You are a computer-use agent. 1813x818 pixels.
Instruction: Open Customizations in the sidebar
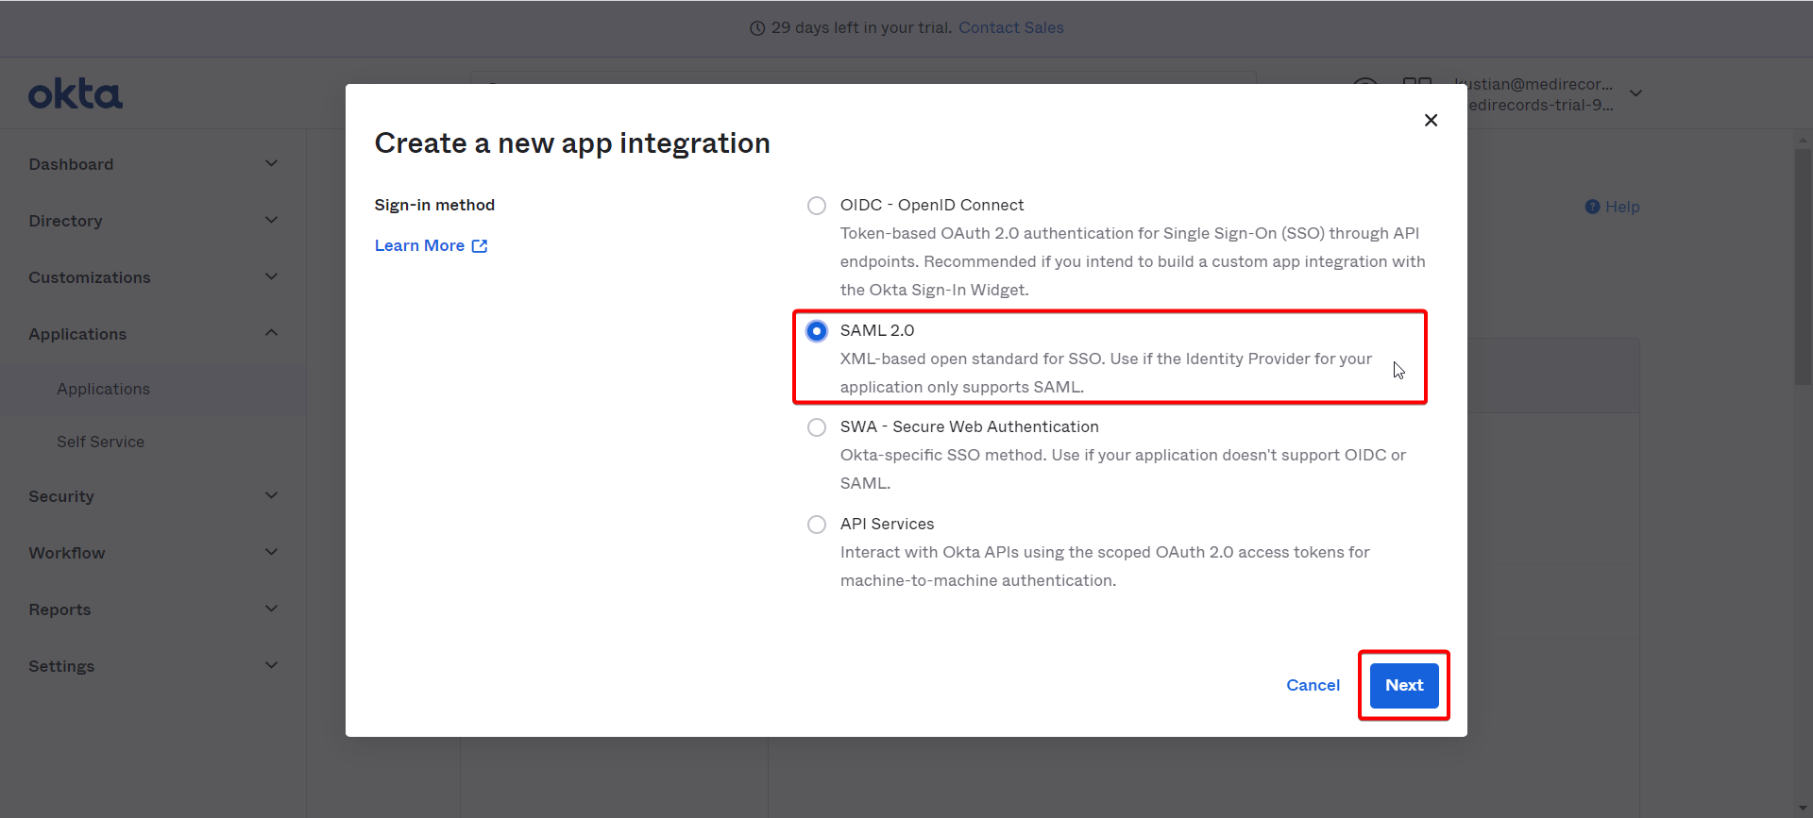(x=90, y=277)
